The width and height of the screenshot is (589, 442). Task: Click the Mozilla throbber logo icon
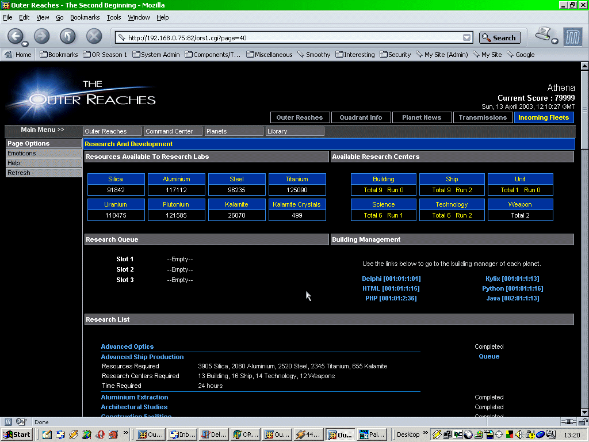pyautogui.click(x=572, y=37)
